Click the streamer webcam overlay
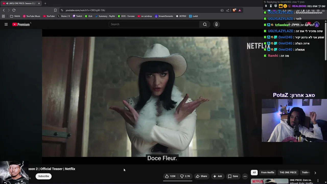The height and width of the screenshot is (184, 327). (x=294, y=120)
